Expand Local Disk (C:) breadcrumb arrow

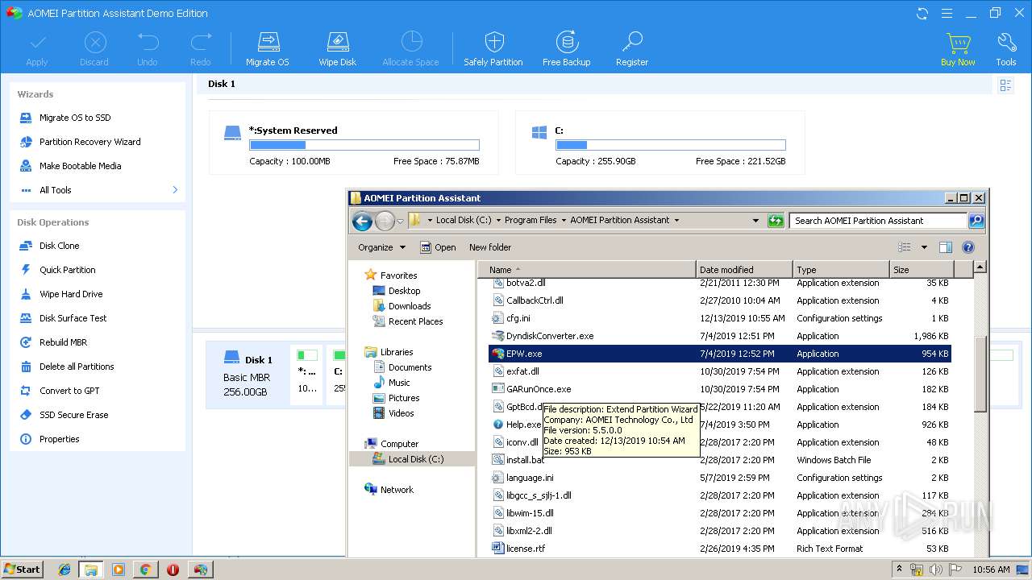pos(497,220)
